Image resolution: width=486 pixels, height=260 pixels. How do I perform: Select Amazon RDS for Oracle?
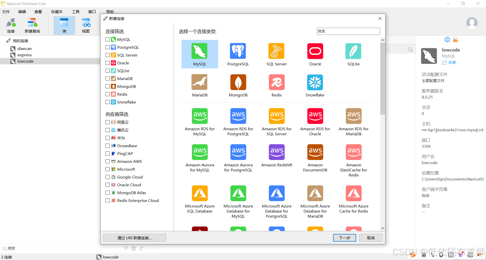[315, 122]
